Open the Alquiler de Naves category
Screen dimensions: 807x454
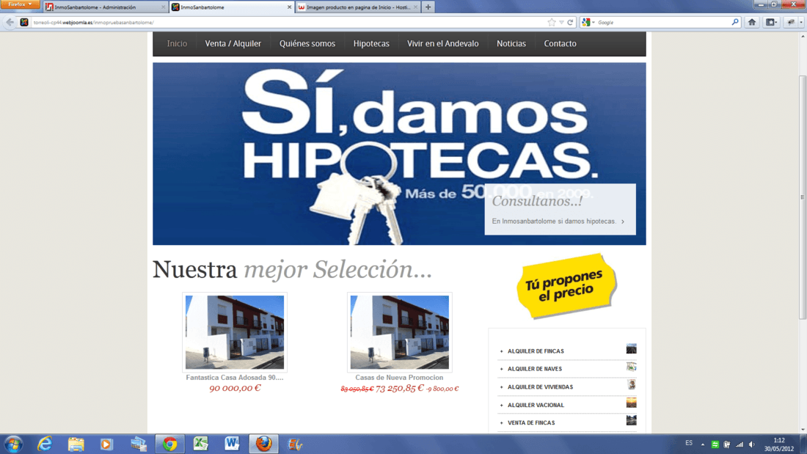point(535,368)
